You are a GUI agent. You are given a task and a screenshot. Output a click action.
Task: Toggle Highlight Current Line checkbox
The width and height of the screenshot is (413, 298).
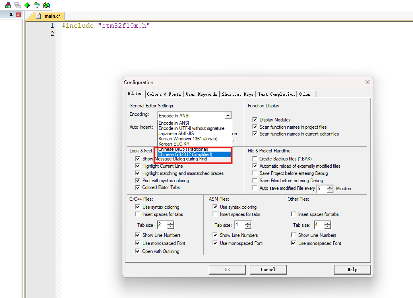[138, 166]
